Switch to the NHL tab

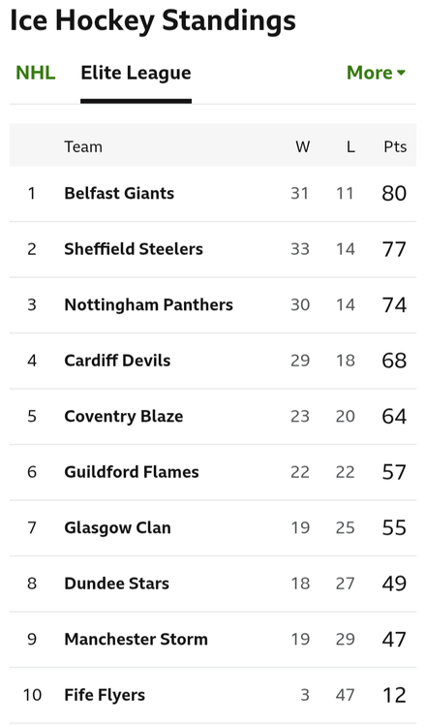click(x=36, y=73)
